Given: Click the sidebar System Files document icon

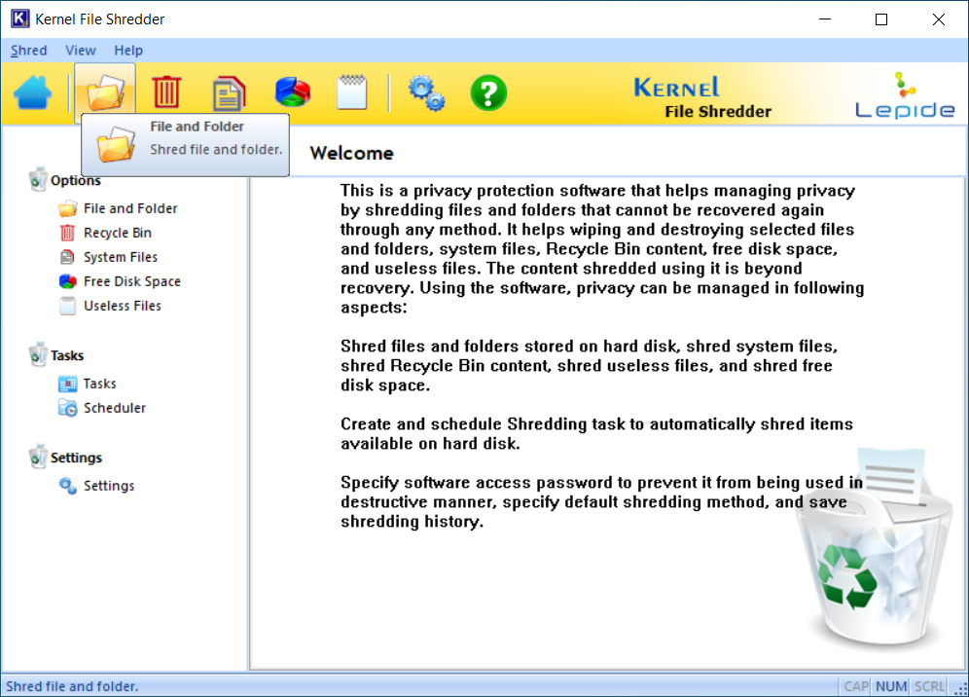Looking at the screenshot, I should click(67, 257).
